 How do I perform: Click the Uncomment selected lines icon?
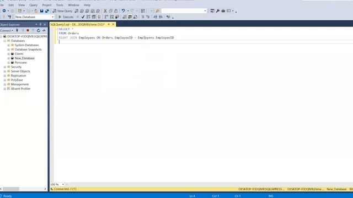148,17
